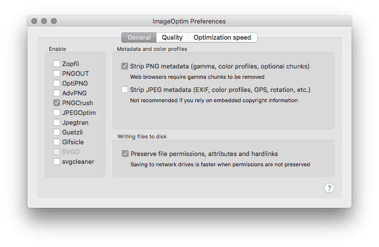Click the 'Writing files to disk' heading
379x247 pixels.
[x=142, y=136]
